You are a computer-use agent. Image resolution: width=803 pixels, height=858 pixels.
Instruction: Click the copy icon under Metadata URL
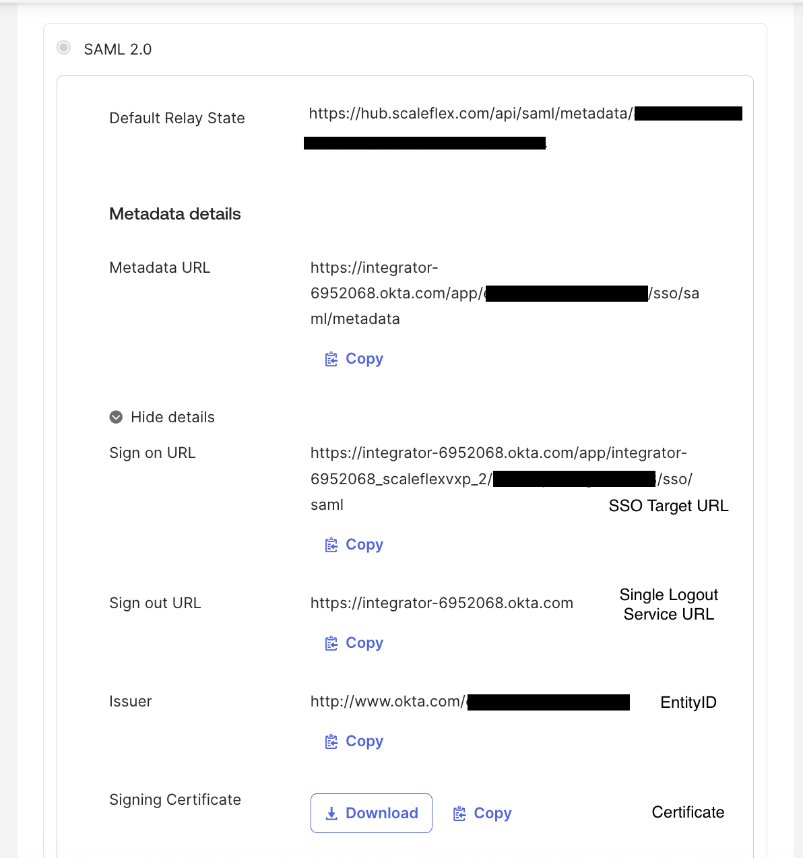click(x=331, y=359)
